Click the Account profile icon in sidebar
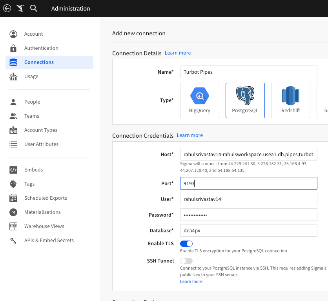This screenshot has height=301, width=328. click(13, 34)
